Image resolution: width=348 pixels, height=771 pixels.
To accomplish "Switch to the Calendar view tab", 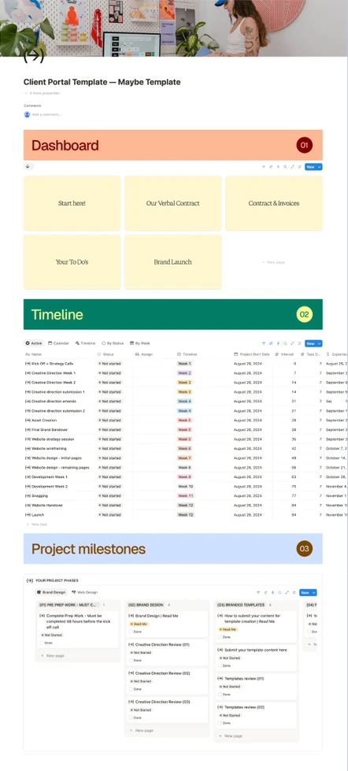I will point(58,343).
